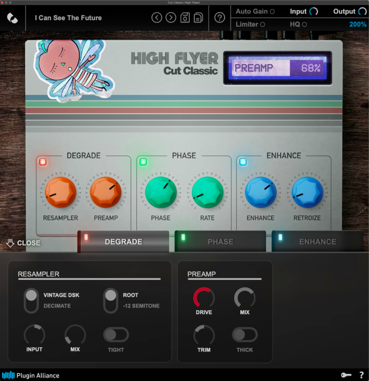Click the red Preamp Drive dial
This screenshot has height=381, width=369.
tap(204, 298)
